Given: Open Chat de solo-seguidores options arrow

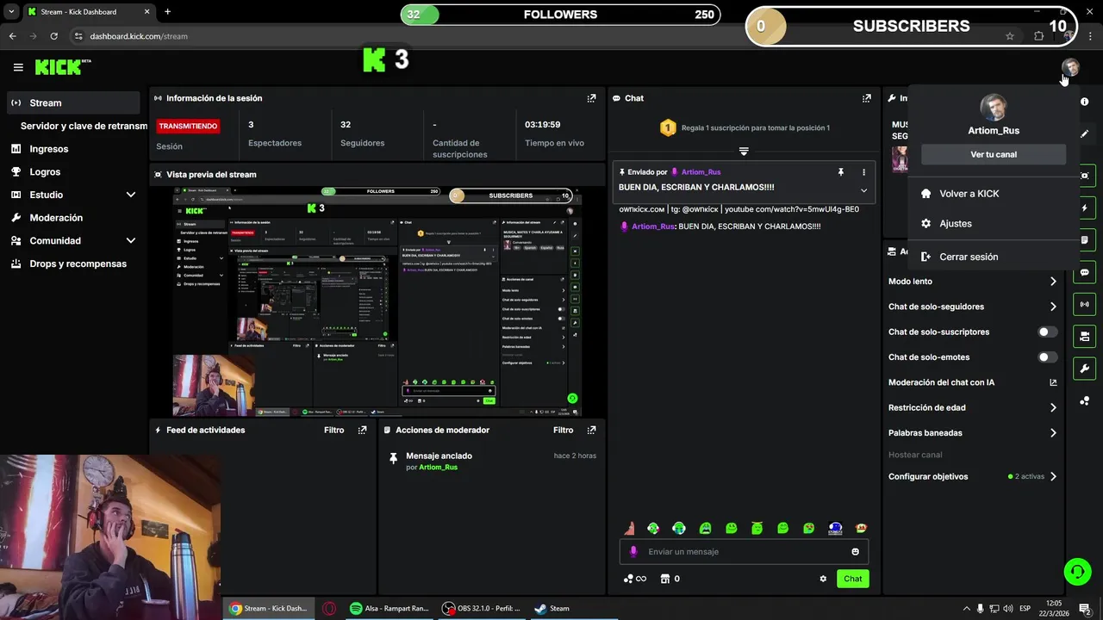Looking at the screenshot, I should click(1053, 307).
